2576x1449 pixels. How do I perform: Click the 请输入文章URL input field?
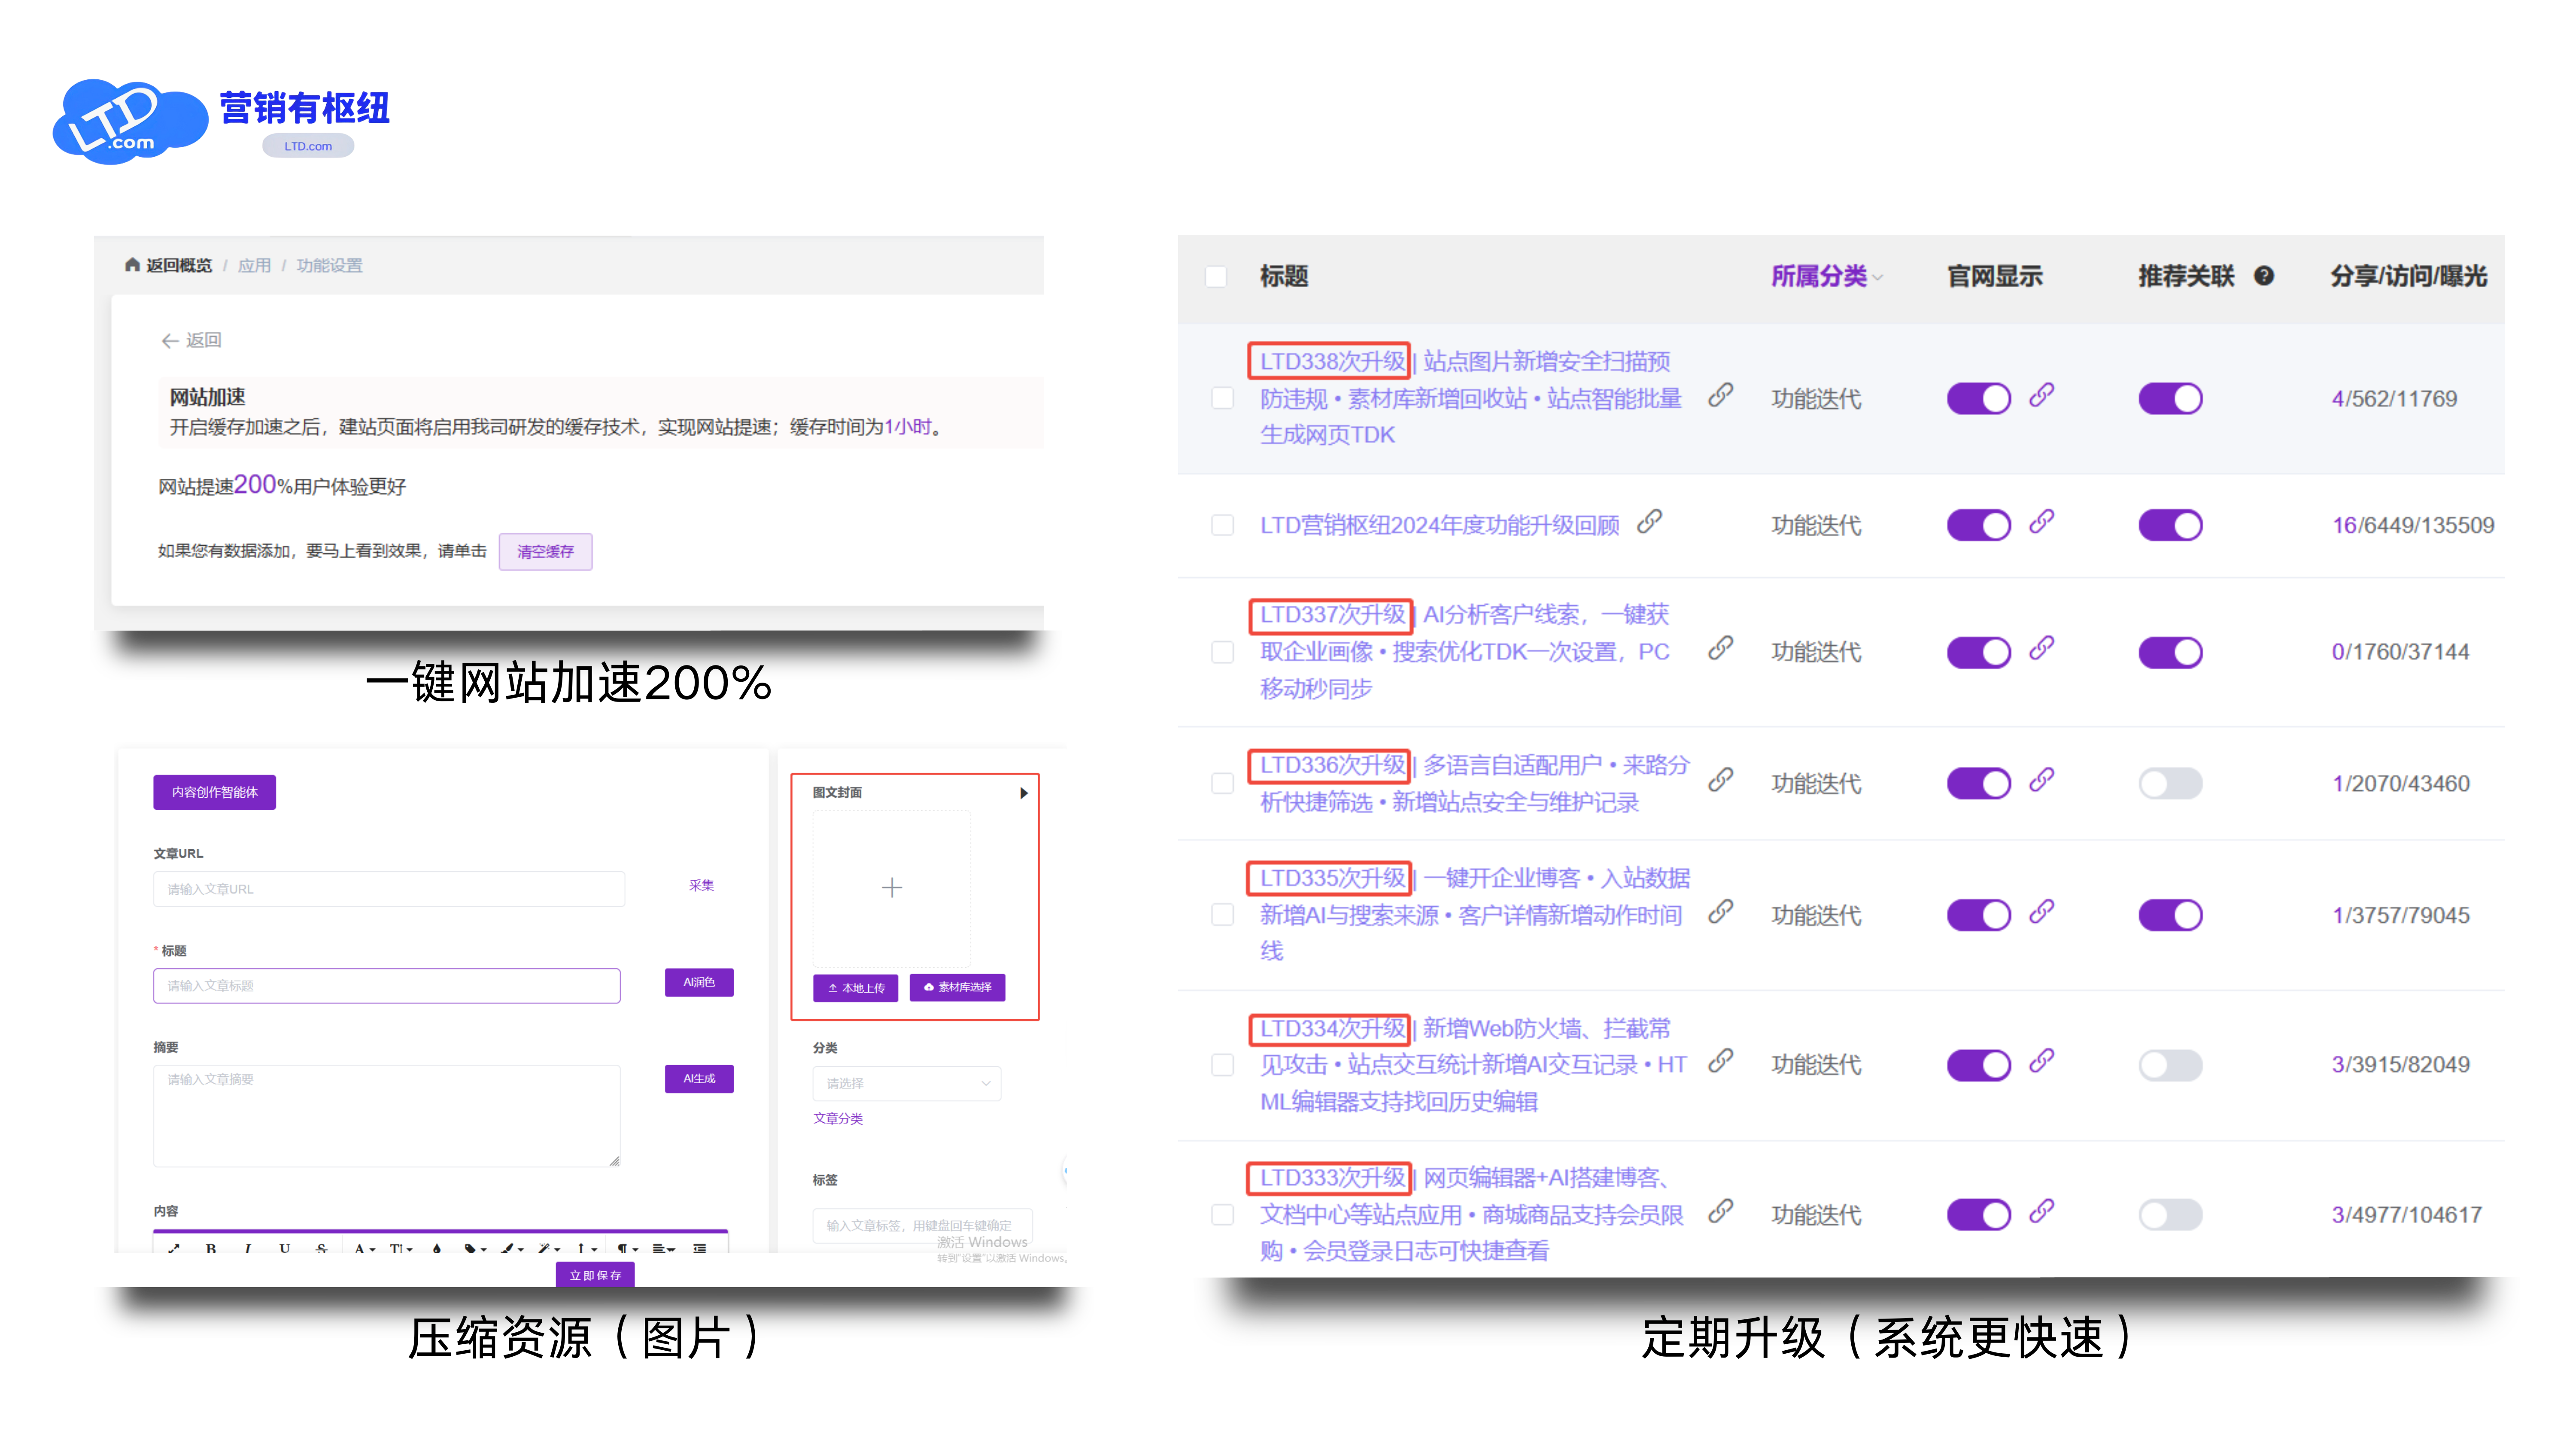coord(389,889)
